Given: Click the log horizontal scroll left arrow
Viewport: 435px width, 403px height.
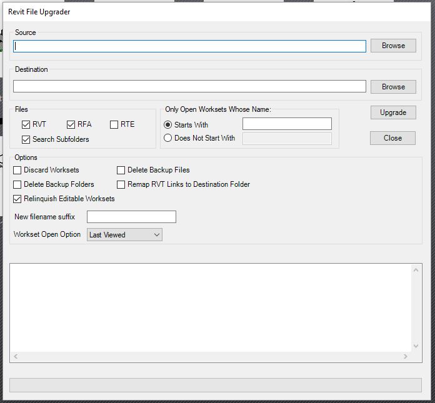Looking at the screenshot, I should (16, 356).
